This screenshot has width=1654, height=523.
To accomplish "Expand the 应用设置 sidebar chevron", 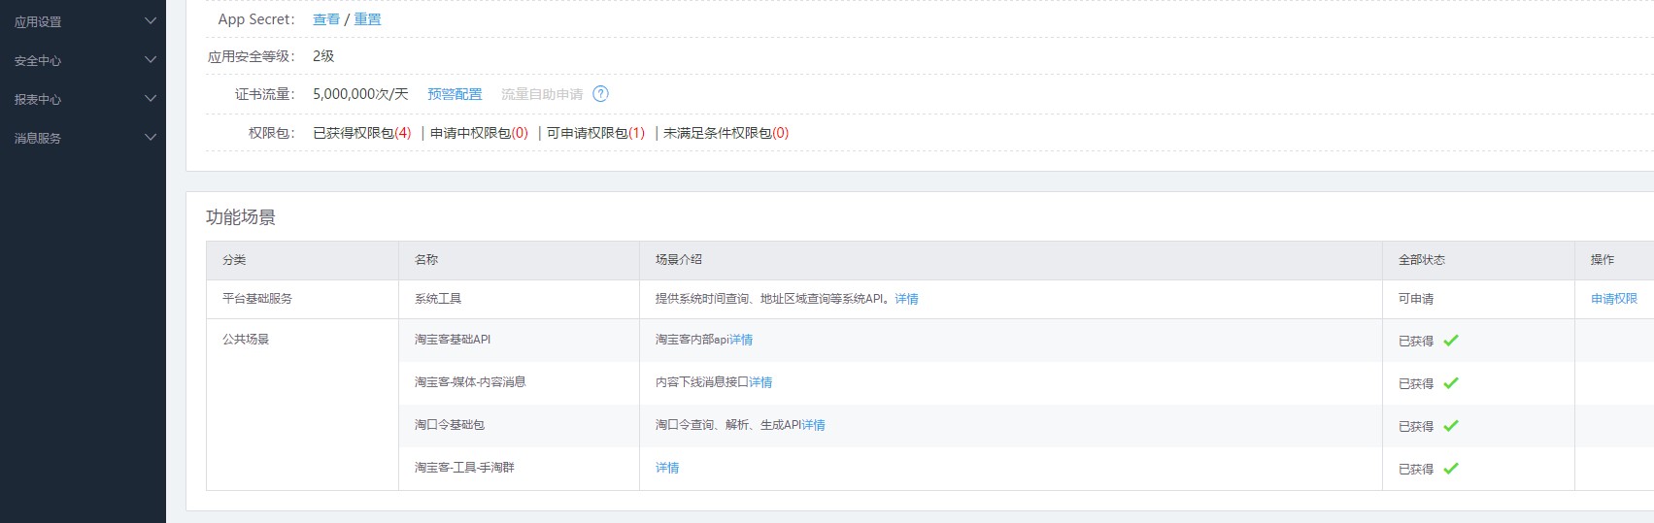I will point(151,20).
